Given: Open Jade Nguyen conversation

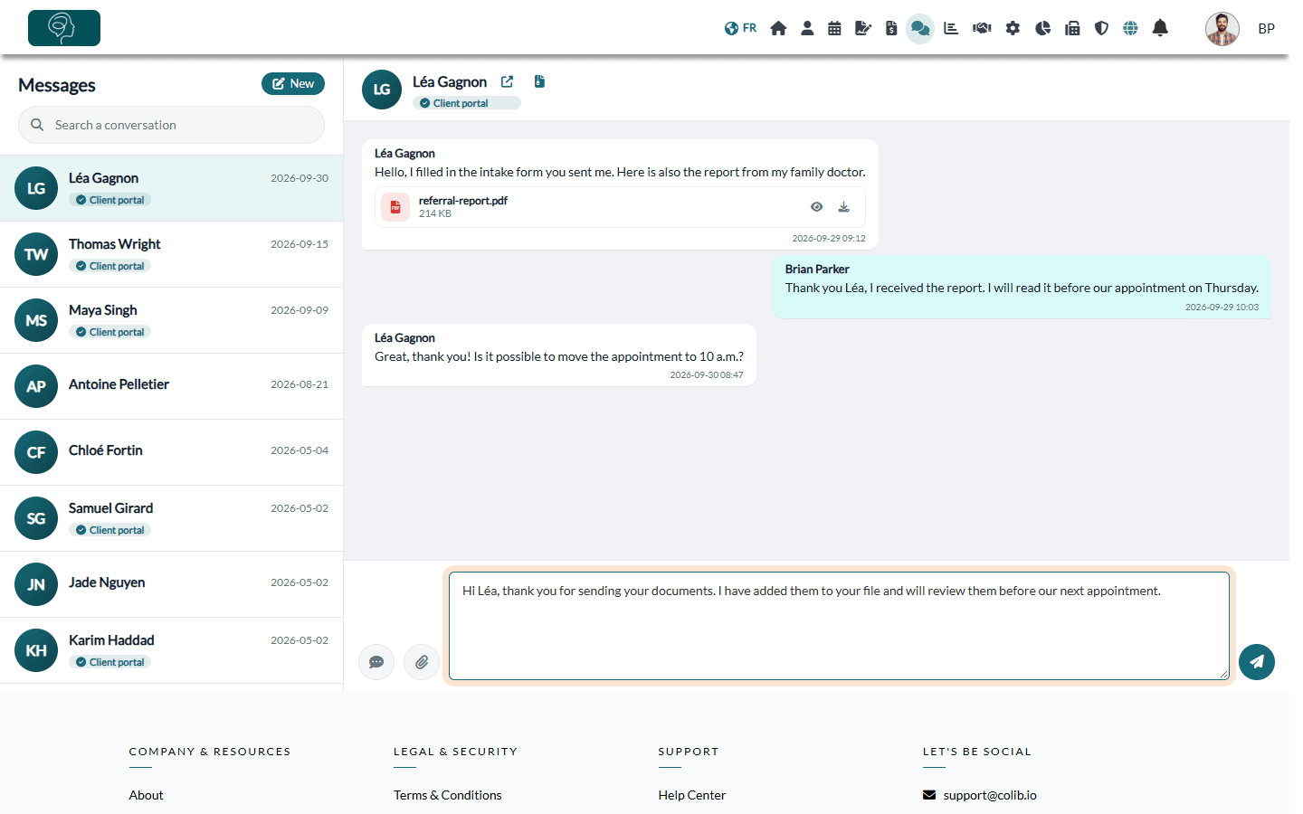Looking at the screenshot, I should click(171, 584).
